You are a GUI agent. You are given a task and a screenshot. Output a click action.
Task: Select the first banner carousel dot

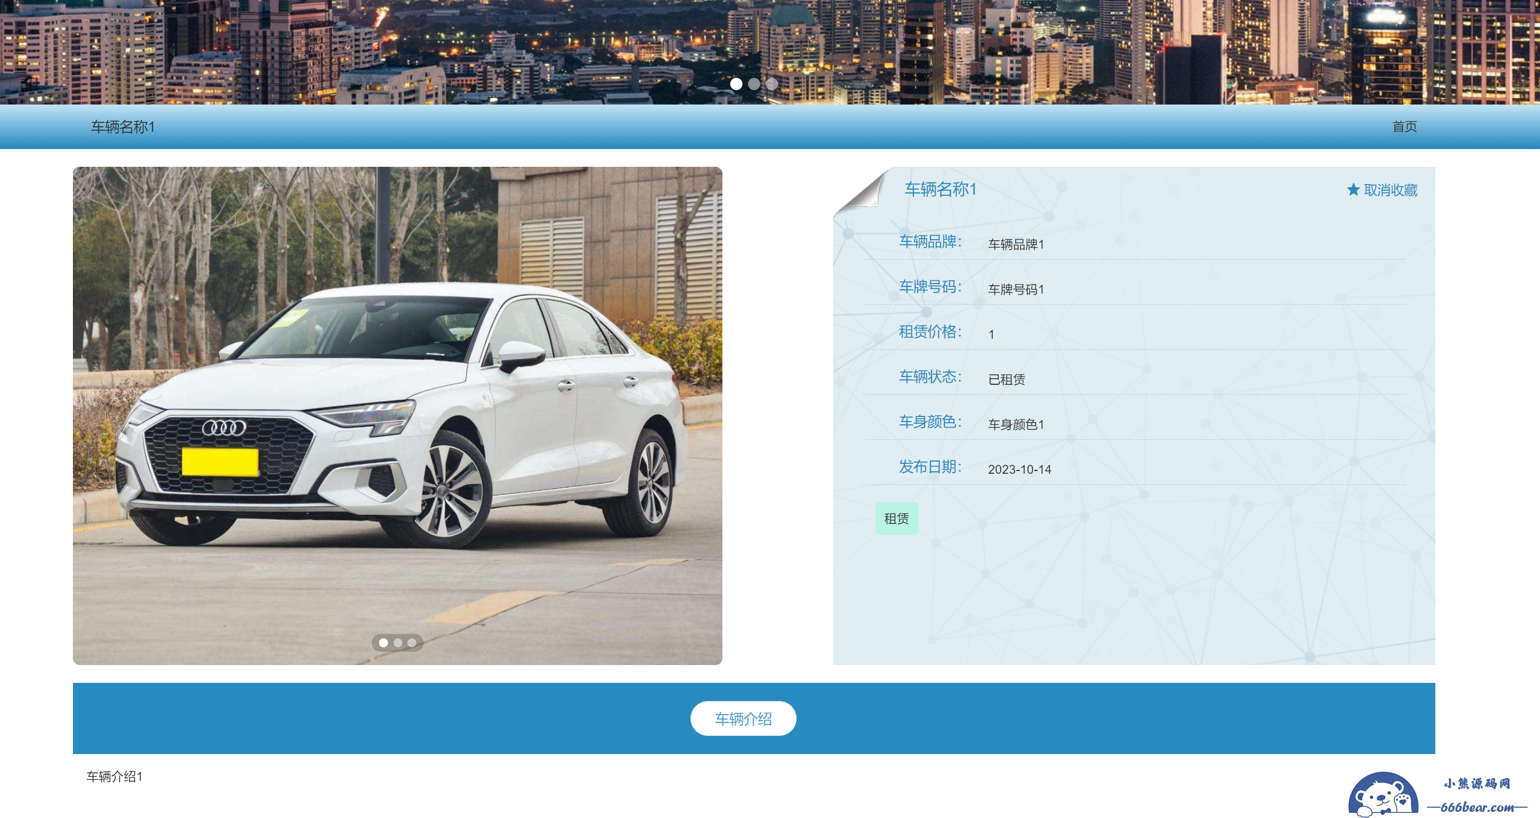(736, 85)
